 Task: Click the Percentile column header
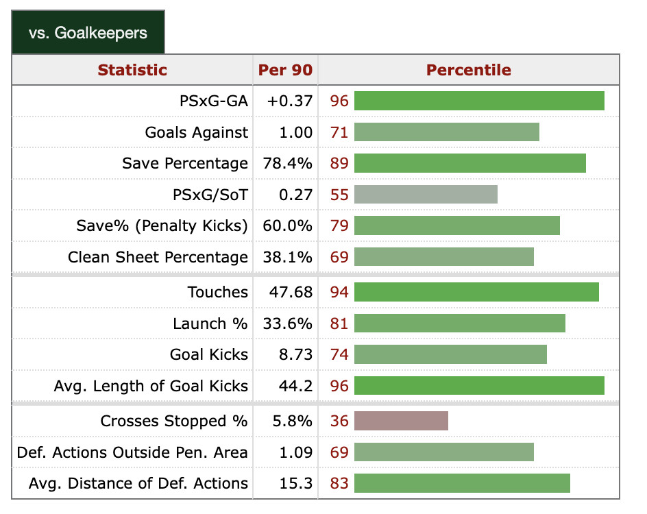(469, 70)
